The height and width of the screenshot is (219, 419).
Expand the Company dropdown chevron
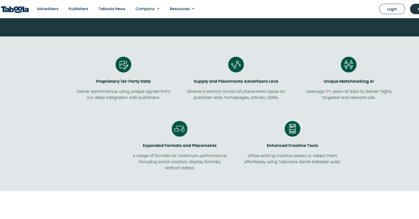click(158, 9)
